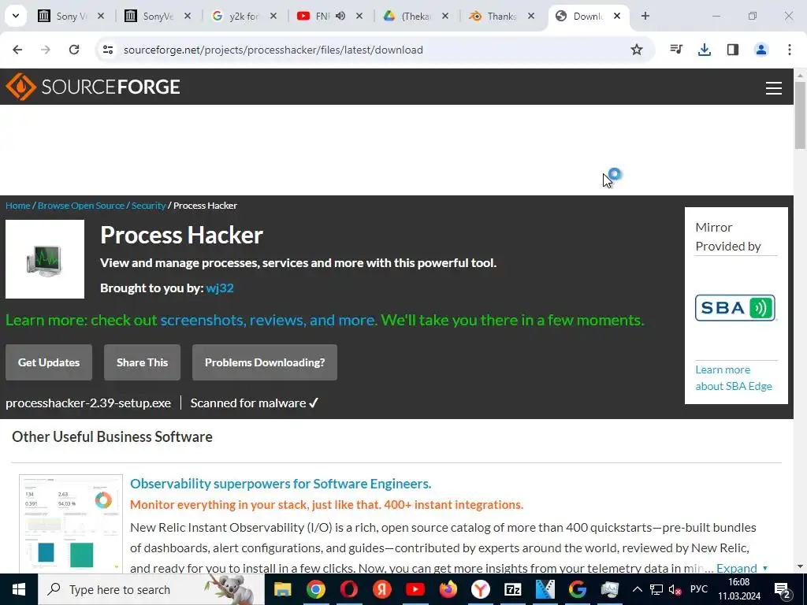Click Problems Downloading? button
This screenshot has width=807, height=605.
pos(265,362)
